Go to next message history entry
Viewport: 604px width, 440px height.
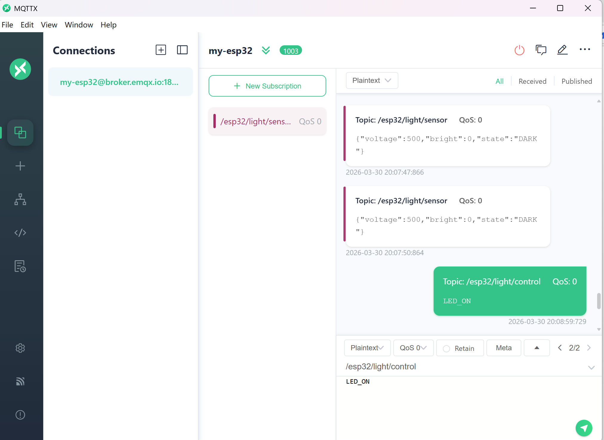point(589,348)
